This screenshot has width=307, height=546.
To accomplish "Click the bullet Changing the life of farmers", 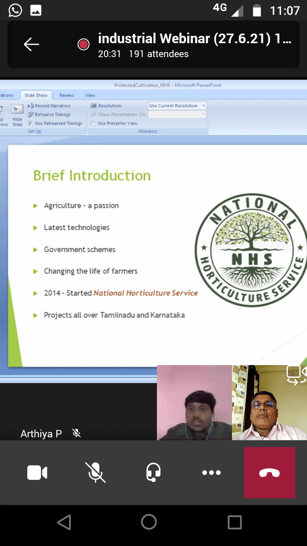I will click(91, 271).
